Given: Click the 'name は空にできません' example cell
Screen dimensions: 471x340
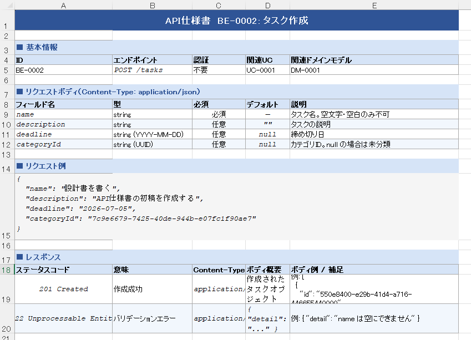Looking at the screenshot, I should [374, 318].
